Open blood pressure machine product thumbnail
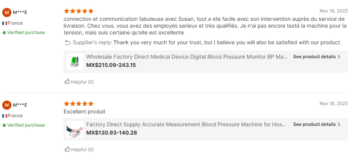 [75, 129]
